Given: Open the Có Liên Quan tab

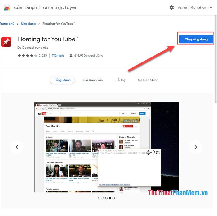Looking at the screenshot, I should (x=148, y=80).
